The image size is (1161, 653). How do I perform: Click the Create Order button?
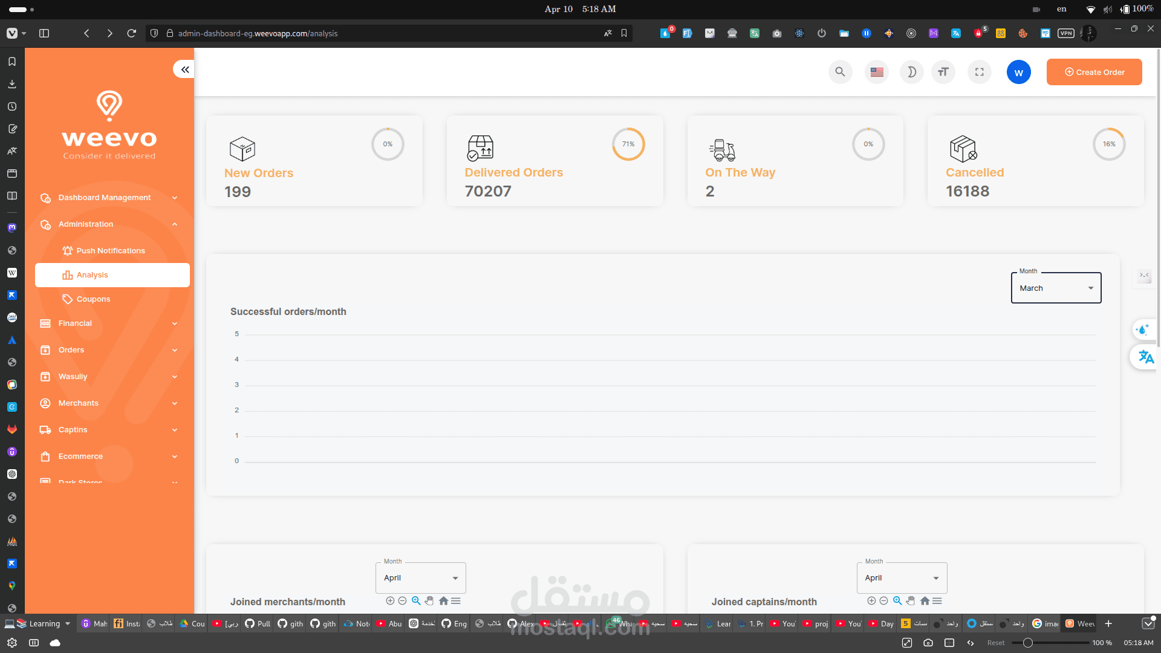[1094, 72]
